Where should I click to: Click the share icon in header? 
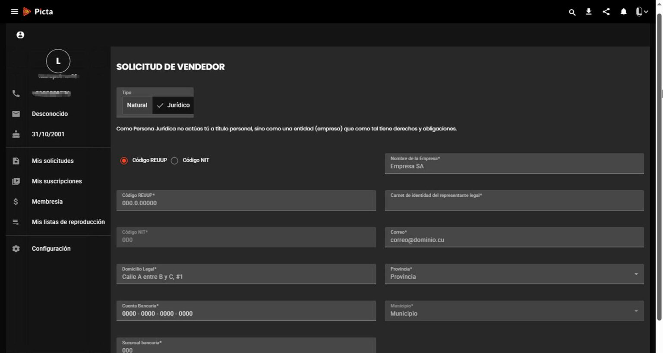(x=606, y=12)
